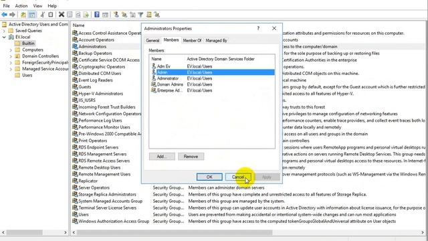Select the Administrator member row
428x241 pixels.
pos(212,78)
